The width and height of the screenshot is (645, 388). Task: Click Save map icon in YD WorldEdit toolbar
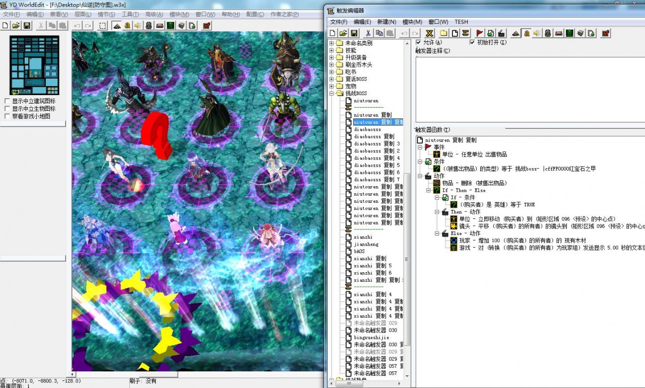27,25
